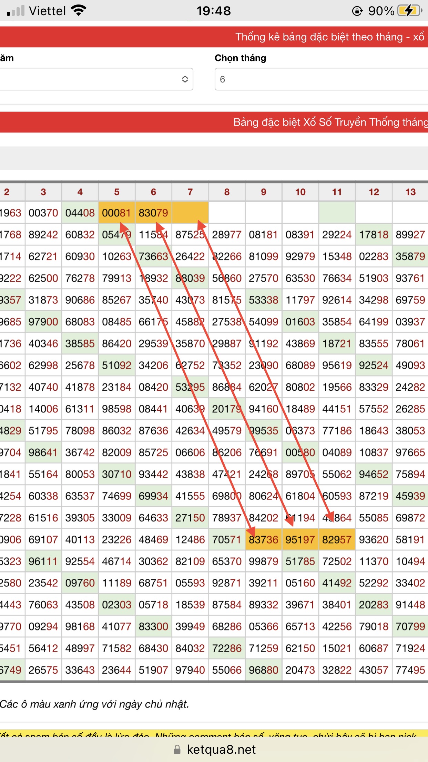This screenshot has width=428, height=762.
Task: Tap the battery charging icon
Action: point(409,11)
